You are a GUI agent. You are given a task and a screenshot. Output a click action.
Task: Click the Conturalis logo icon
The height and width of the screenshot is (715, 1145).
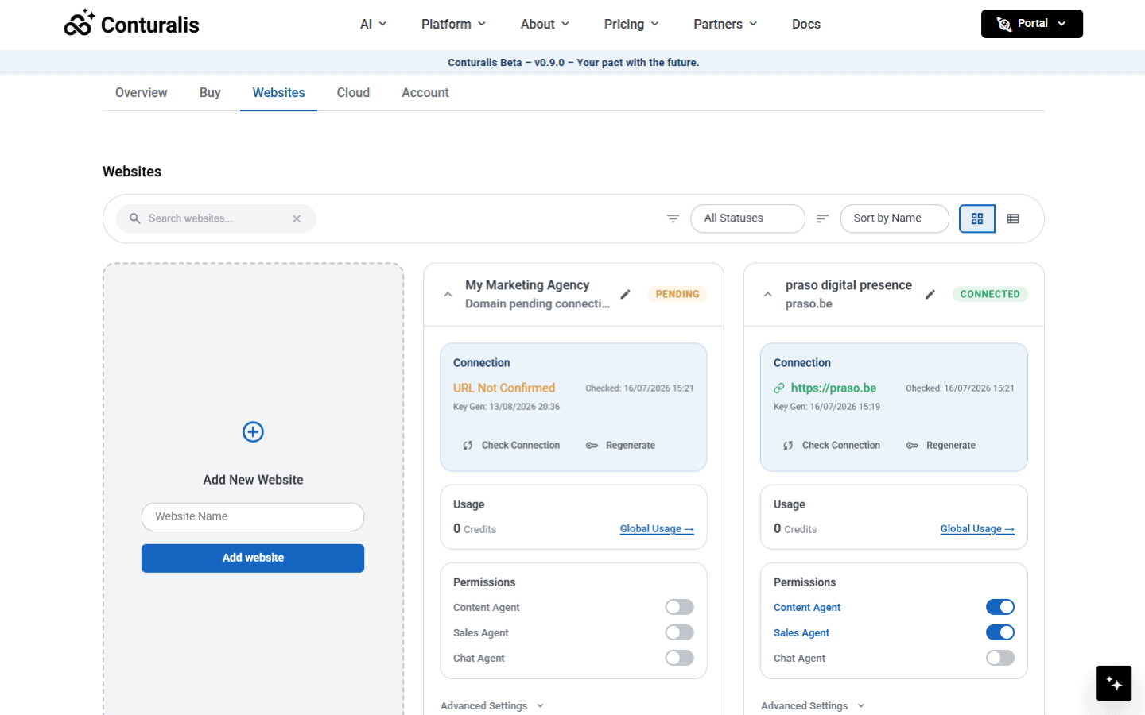click(80, 23)
